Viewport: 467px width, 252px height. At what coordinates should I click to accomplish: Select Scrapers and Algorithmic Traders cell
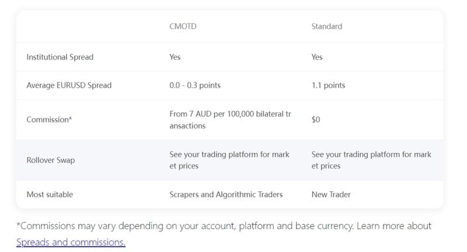point(226,195)
